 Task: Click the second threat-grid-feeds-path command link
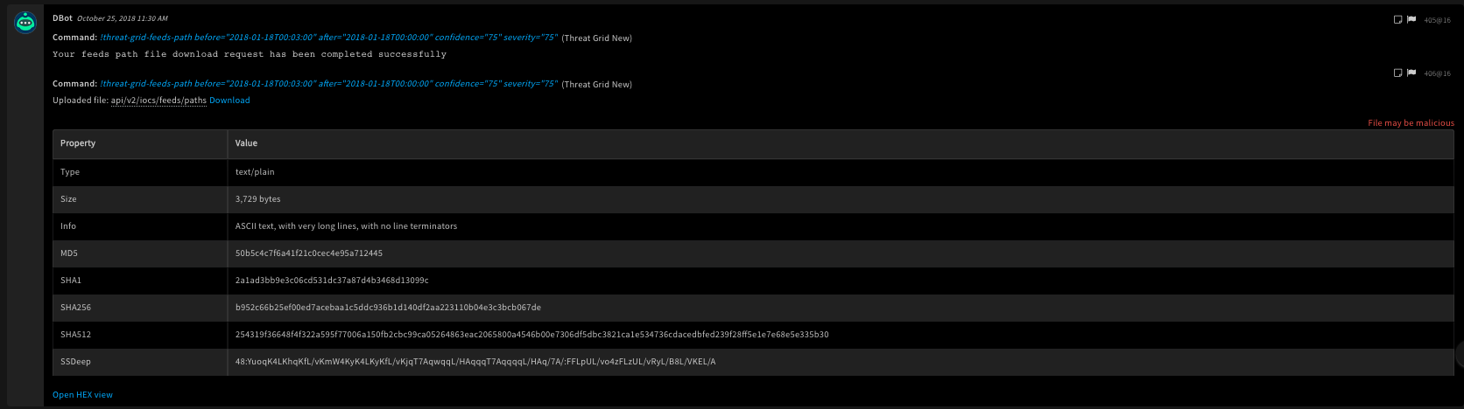coord(328,84)
